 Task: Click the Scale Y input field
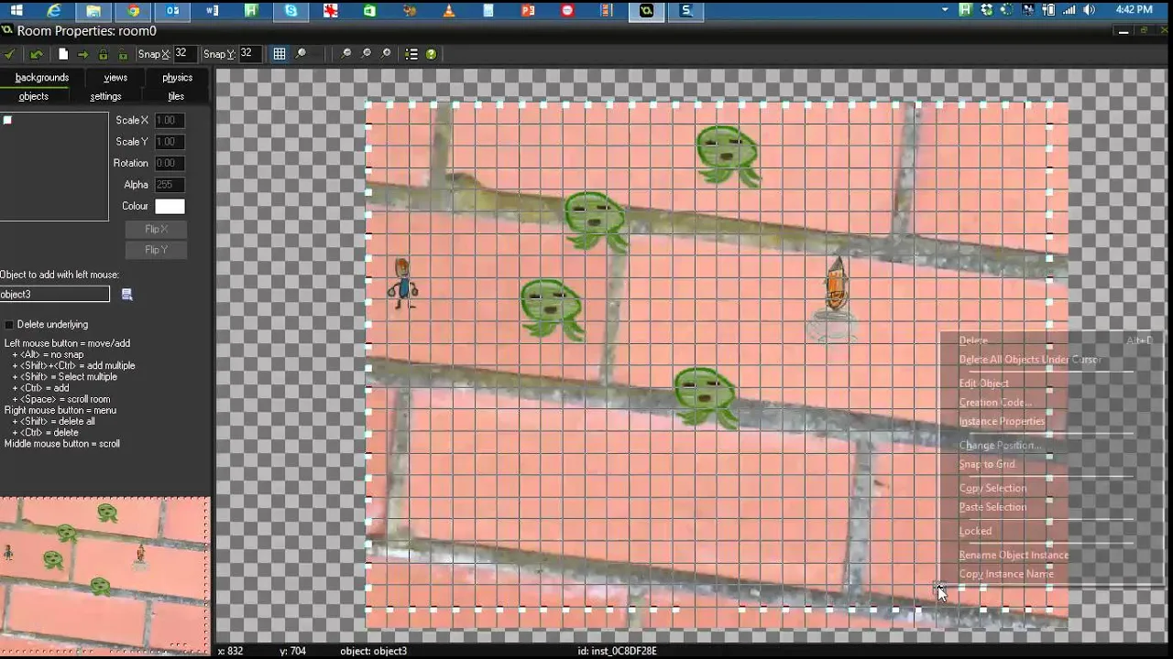170,142
